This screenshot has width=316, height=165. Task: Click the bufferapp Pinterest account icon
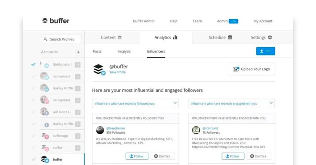tap(45, 136)
